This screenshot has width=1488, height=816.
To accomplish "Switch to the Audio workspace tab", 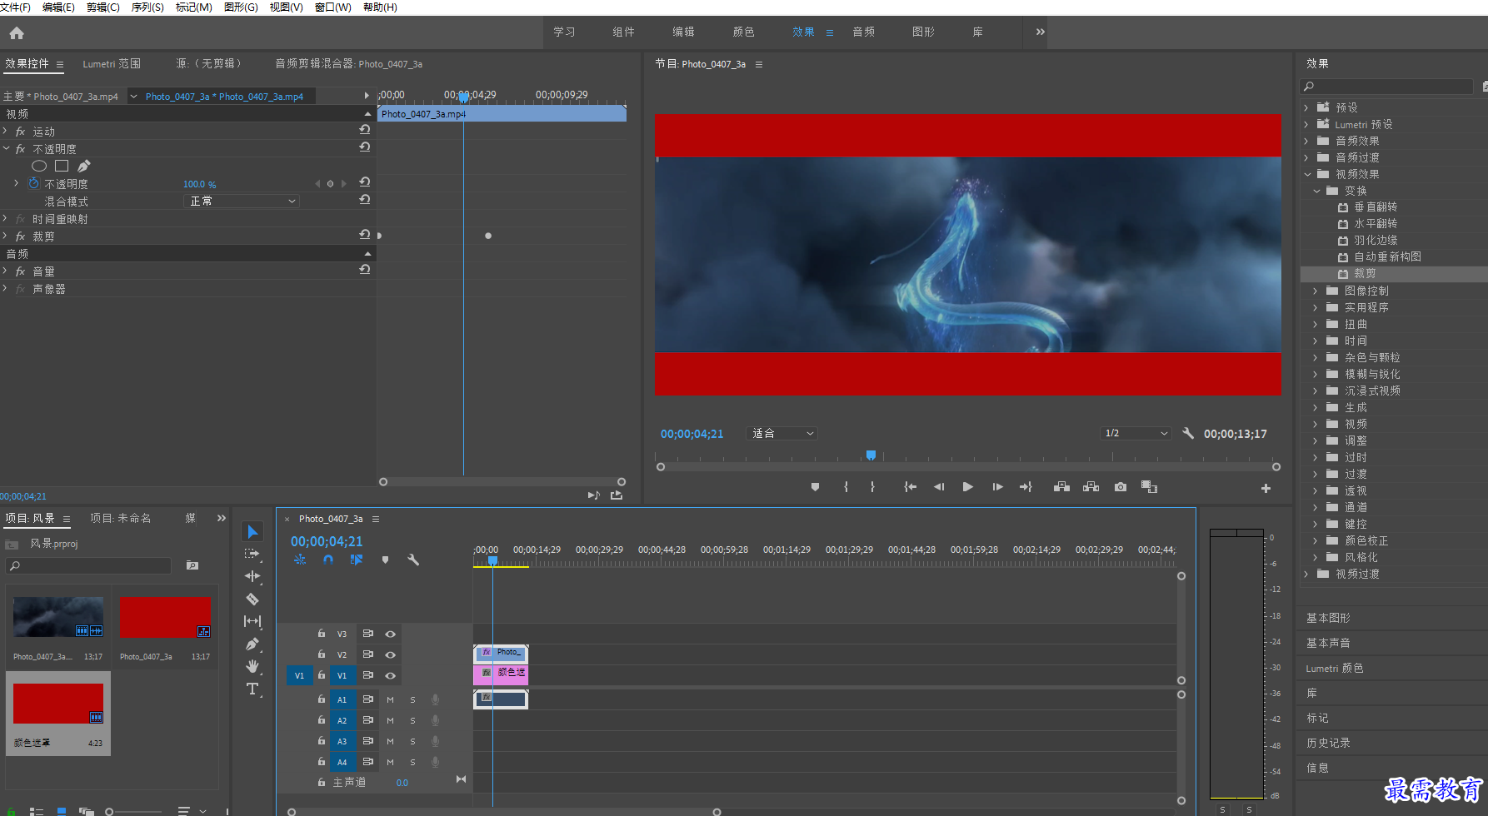I will pos(863,32).
